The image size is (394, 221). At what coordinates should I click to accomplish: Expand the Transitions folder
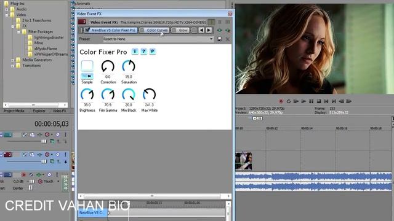click(x=12, y=66)
